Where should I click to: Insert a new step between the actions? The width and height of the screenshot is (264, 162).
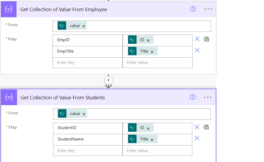tap(108, 80)
